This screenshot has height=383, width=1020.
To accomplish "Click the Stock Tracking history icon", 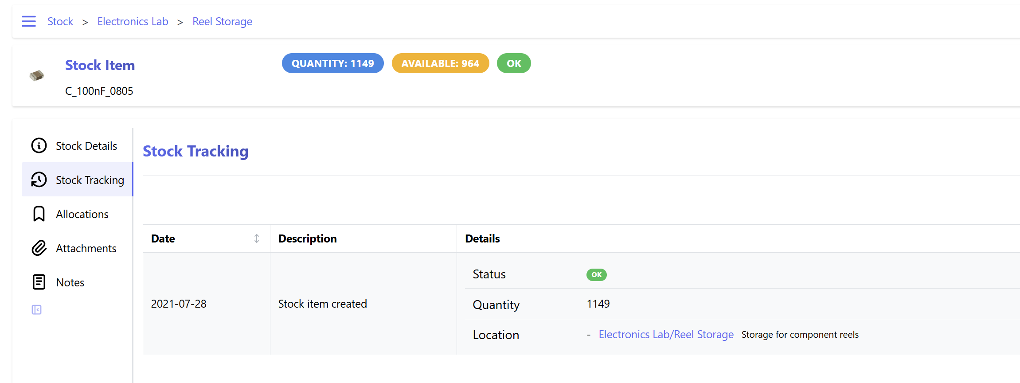I will coord(39,180).
